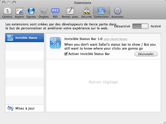Click Mises à jour updates row
This screenshot has height=124, width=166.
pos(25,108)
